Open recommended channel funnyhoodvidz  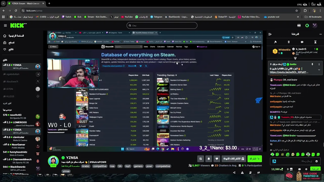click(22, 153)
